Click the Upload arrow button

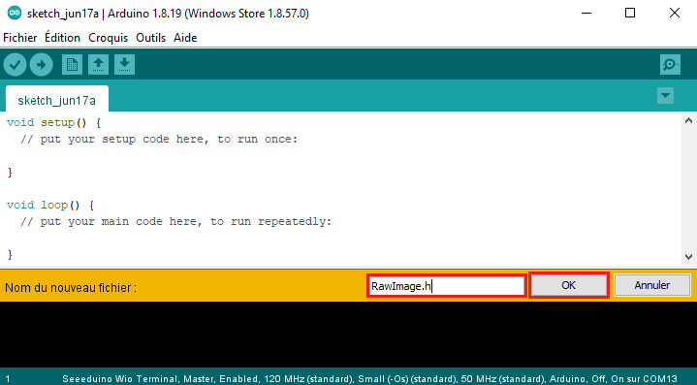tap(41, 65)
